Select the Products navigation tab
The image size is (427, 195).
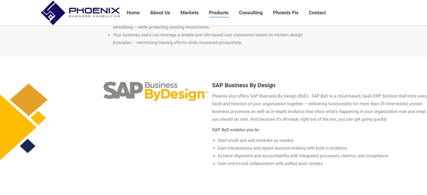click(219, 13)
